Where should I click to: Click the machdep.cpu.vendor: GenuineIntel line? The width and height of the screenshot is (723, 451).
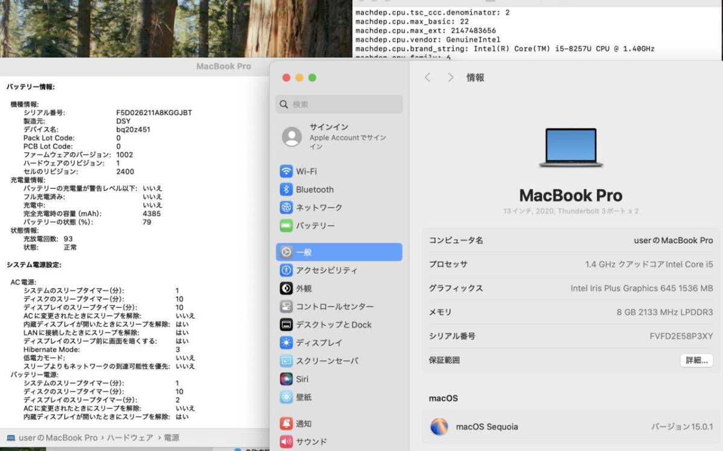[428, 40]
